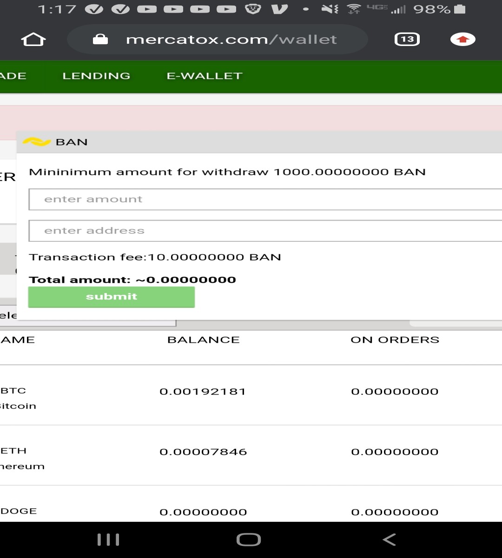Tap the DOGE coin row name
Viewport: 502px width, 558px height.
tap(19, 511)
